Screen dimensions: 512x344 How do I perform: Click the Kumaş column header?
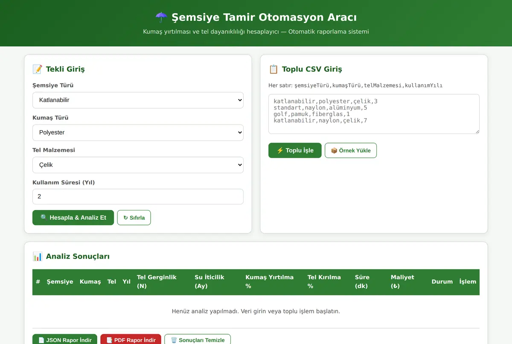pos(90,282)
